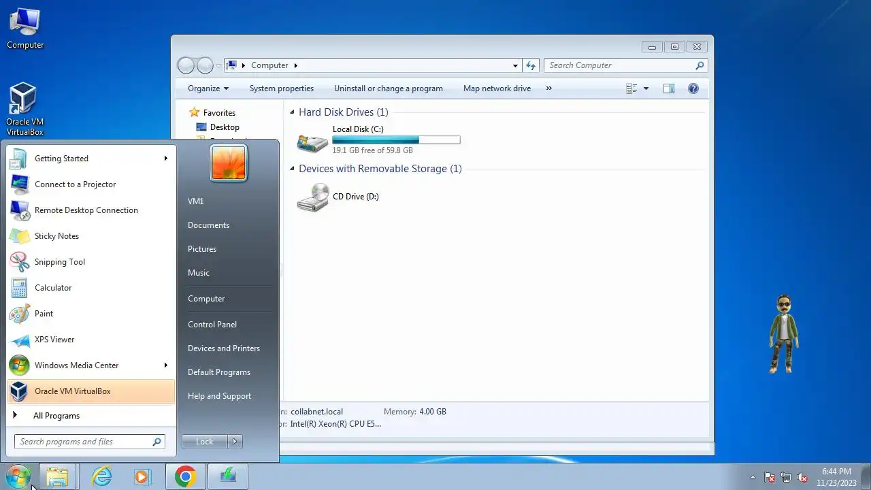Open Paint from Start menu

click(x=91, y=314)
